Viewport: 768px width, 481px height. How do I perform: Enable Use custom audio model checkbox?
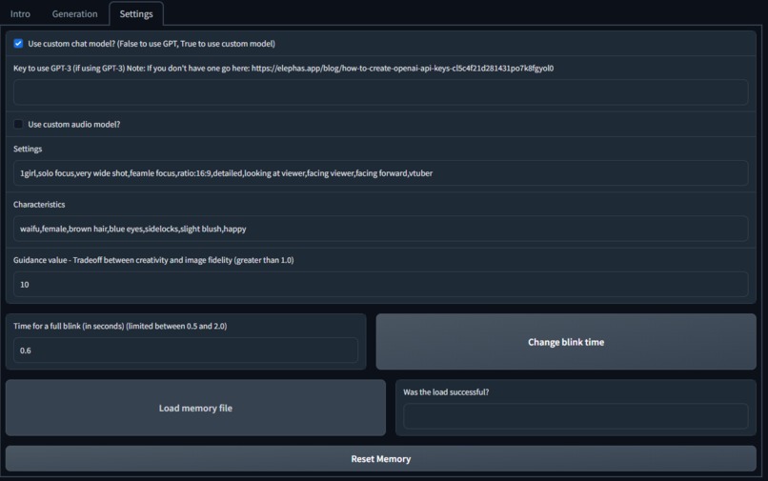(x=18, y=124)
